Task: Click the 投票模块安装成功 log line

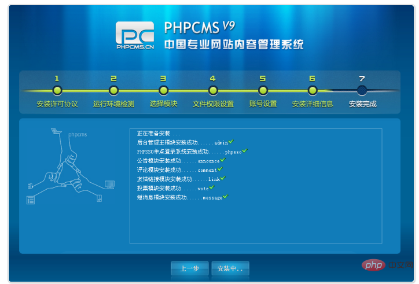Action: 175,188
